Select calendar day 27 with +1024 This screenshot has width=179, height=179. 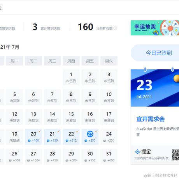point(33,156)
